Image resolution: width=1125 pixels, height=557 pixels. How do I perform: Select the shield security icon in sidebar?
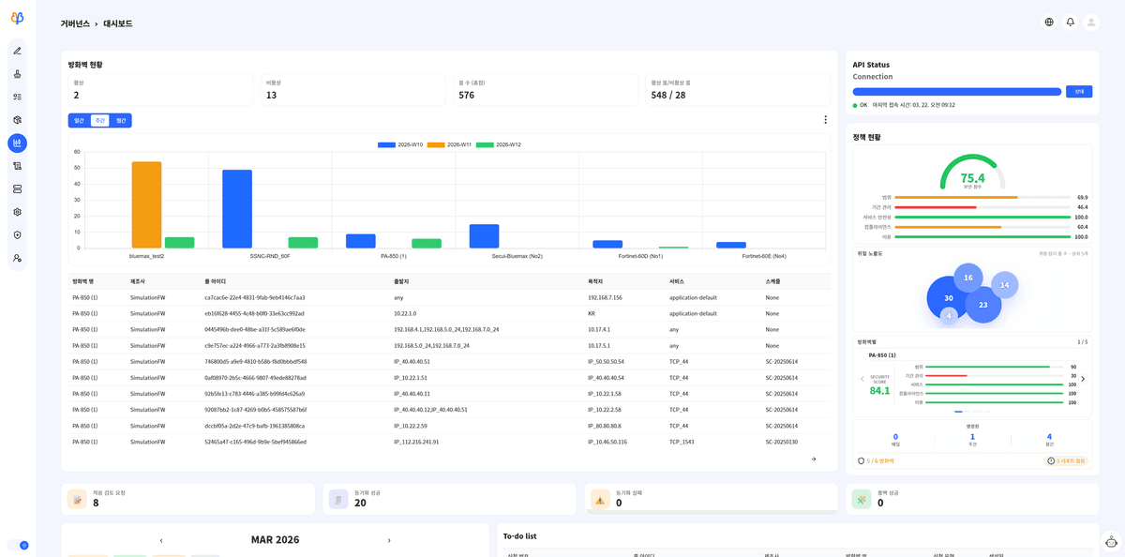tap(17, 234)
